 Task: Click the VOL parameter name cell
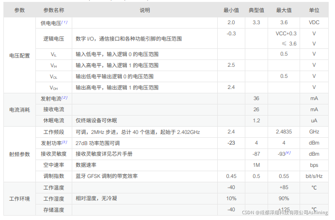click(54, 77)
